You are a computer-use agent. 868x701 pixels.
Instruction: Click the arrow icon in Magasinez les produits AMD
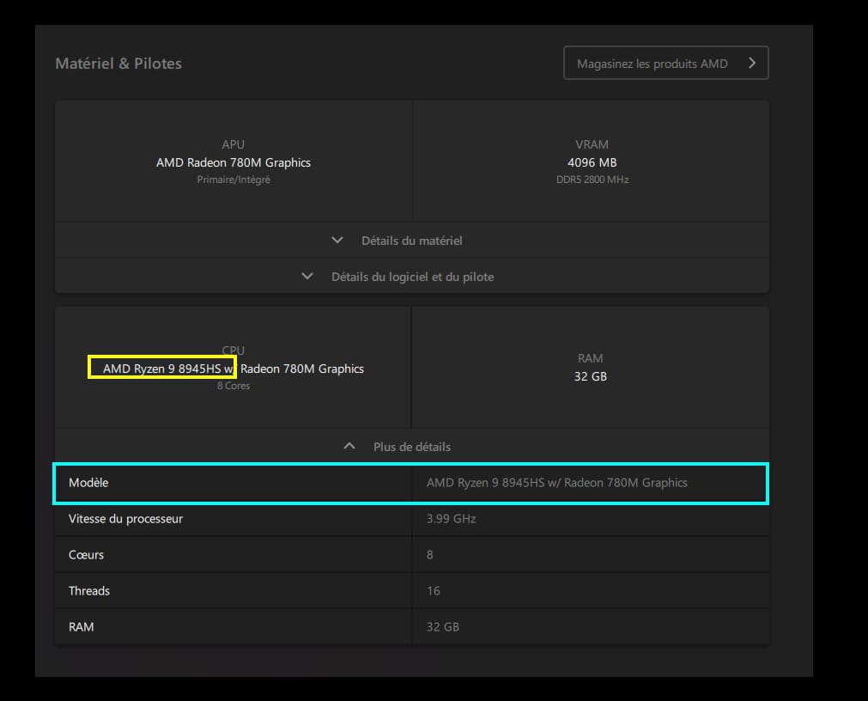(x=752, y=63)
